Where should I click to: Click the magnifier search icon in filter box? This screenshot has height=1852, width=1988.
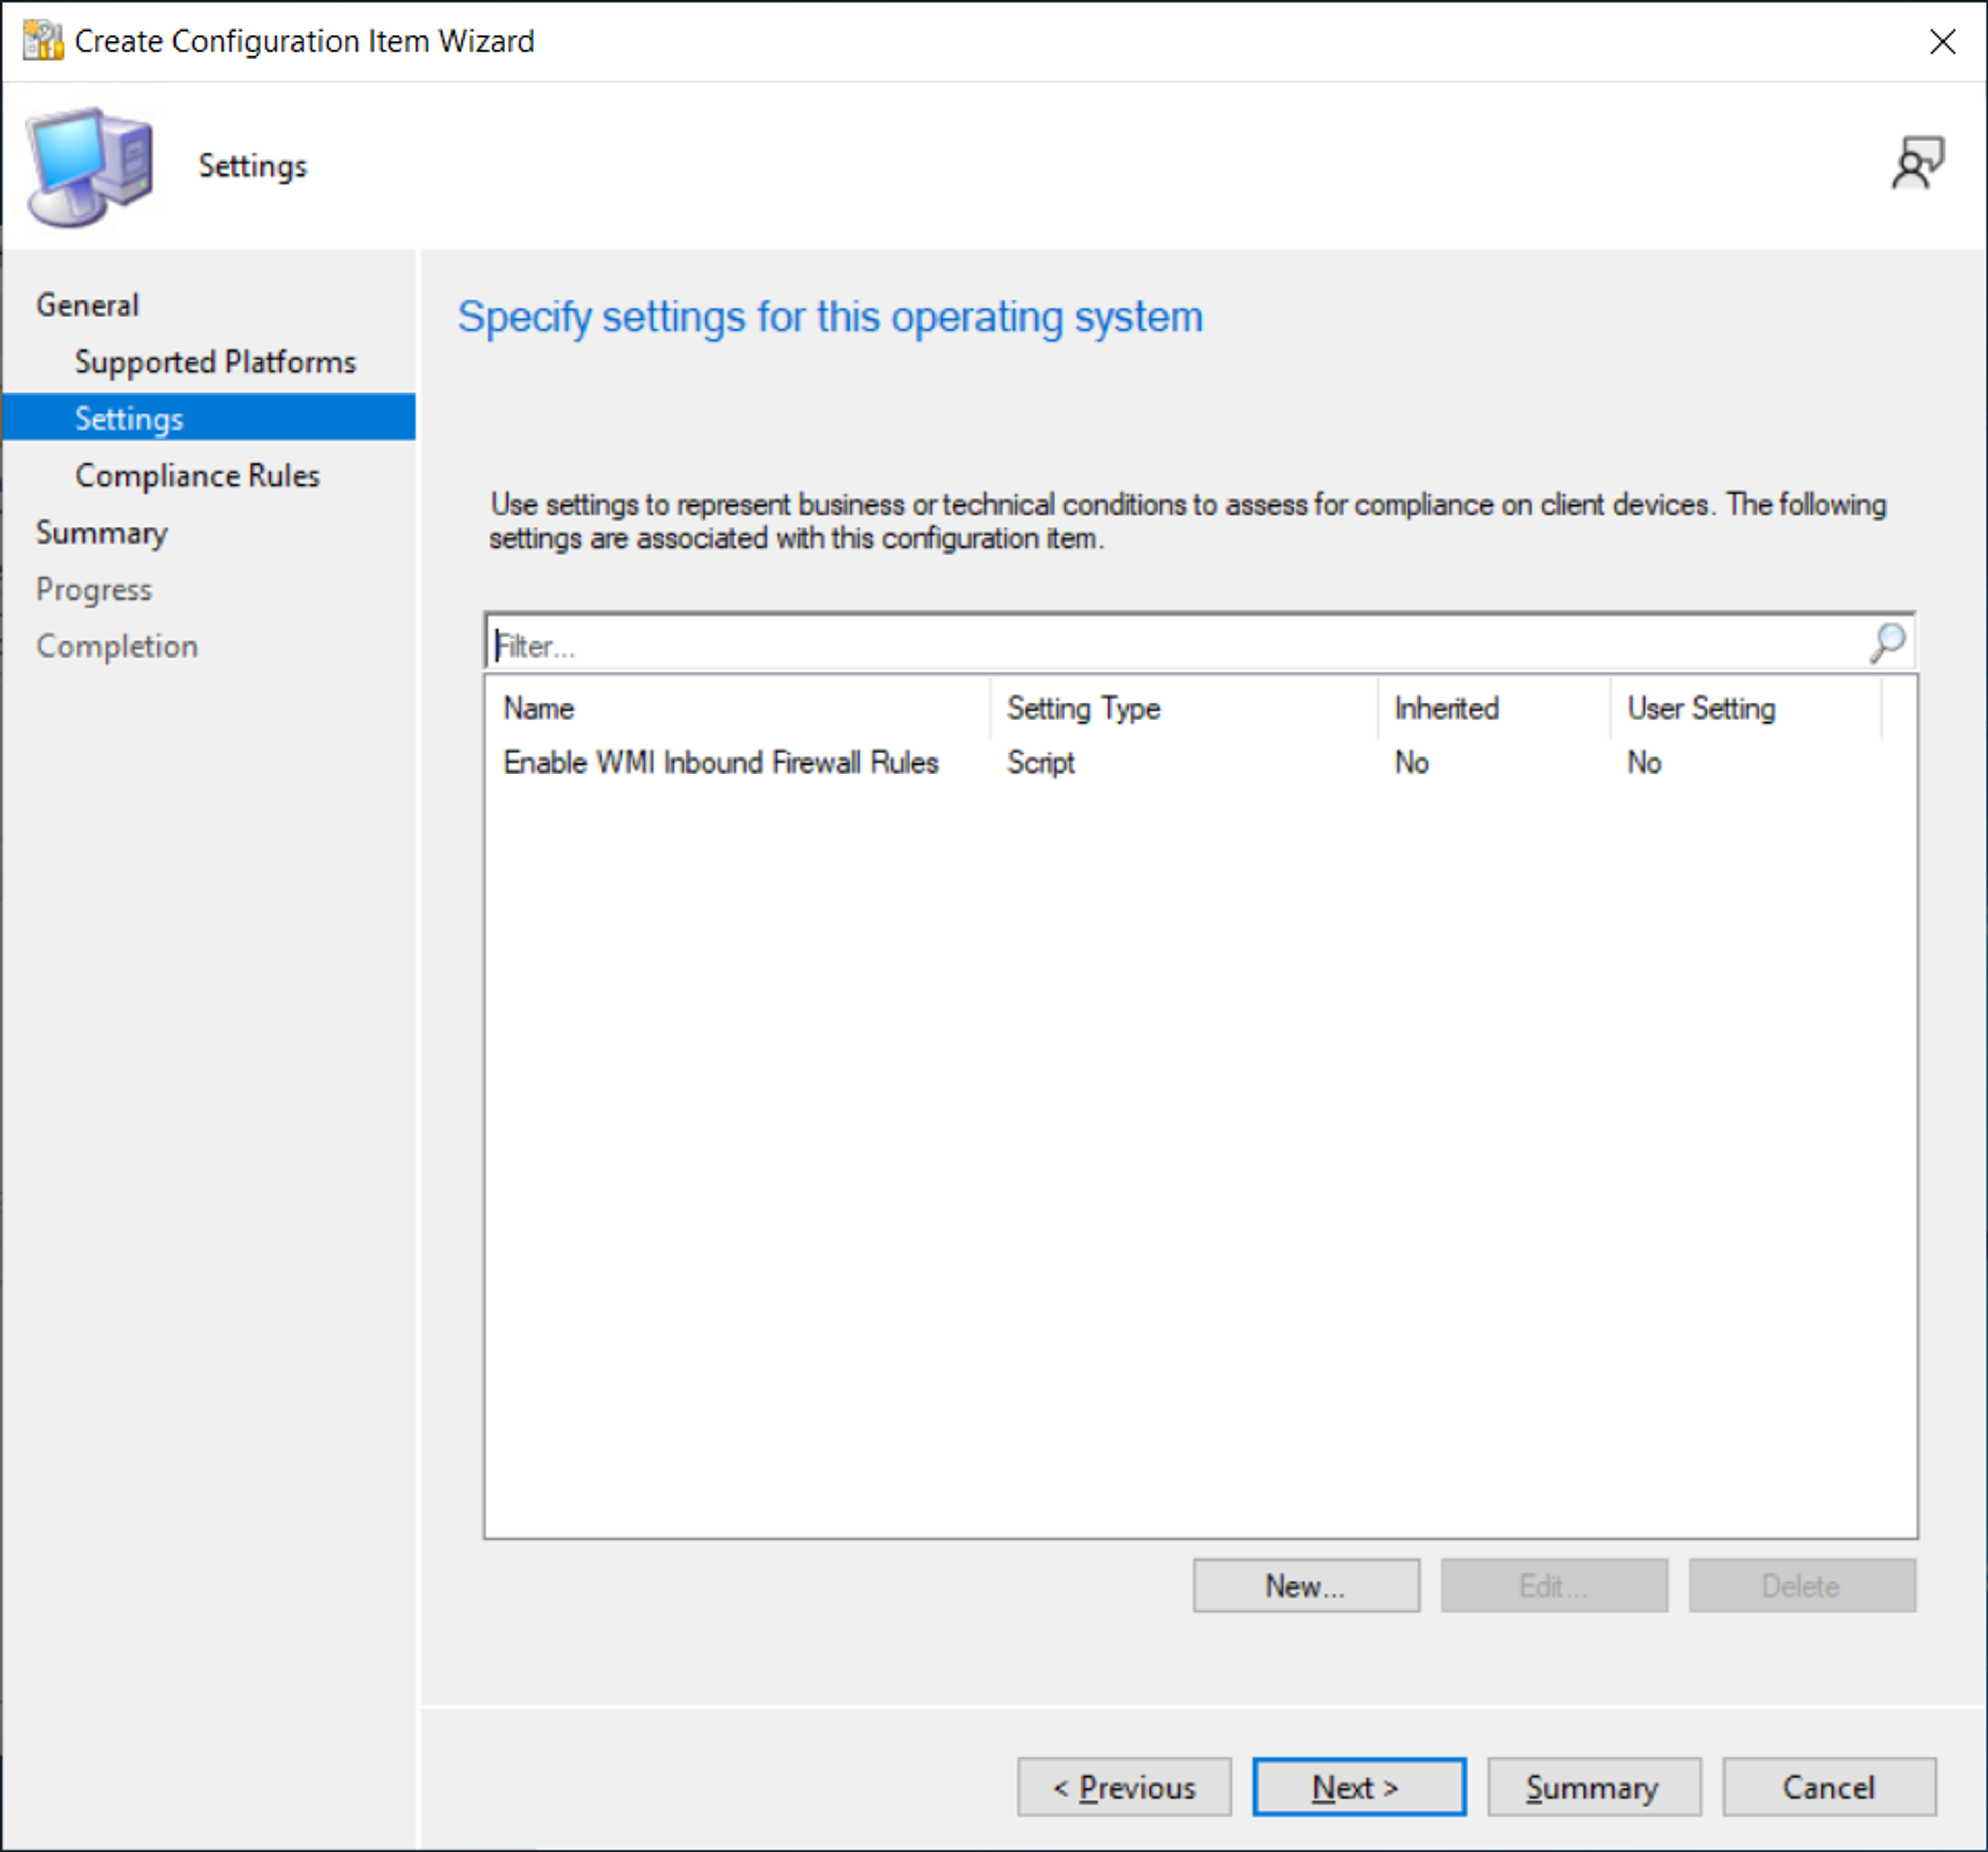pos(1887,643)
